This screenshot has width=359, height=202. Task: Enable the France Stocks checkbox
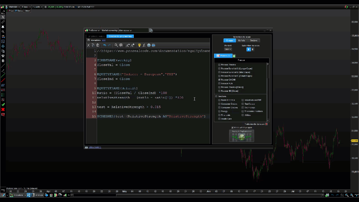(219, 65)
